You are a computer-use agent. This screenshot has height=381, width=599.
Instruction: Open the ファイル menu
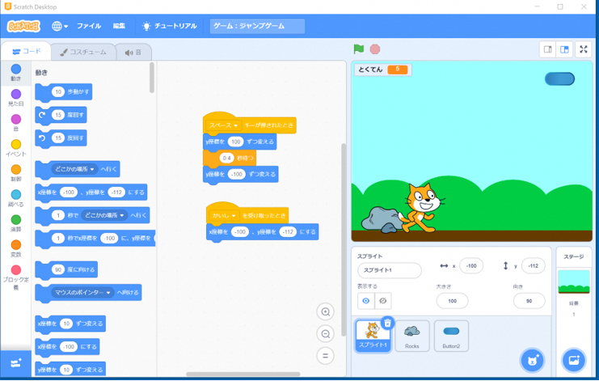pyautogui.click(x=89, y=26)
